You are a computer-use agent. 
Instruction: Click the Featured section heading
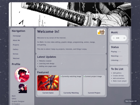pyautogui.click(x=43, y=72)
